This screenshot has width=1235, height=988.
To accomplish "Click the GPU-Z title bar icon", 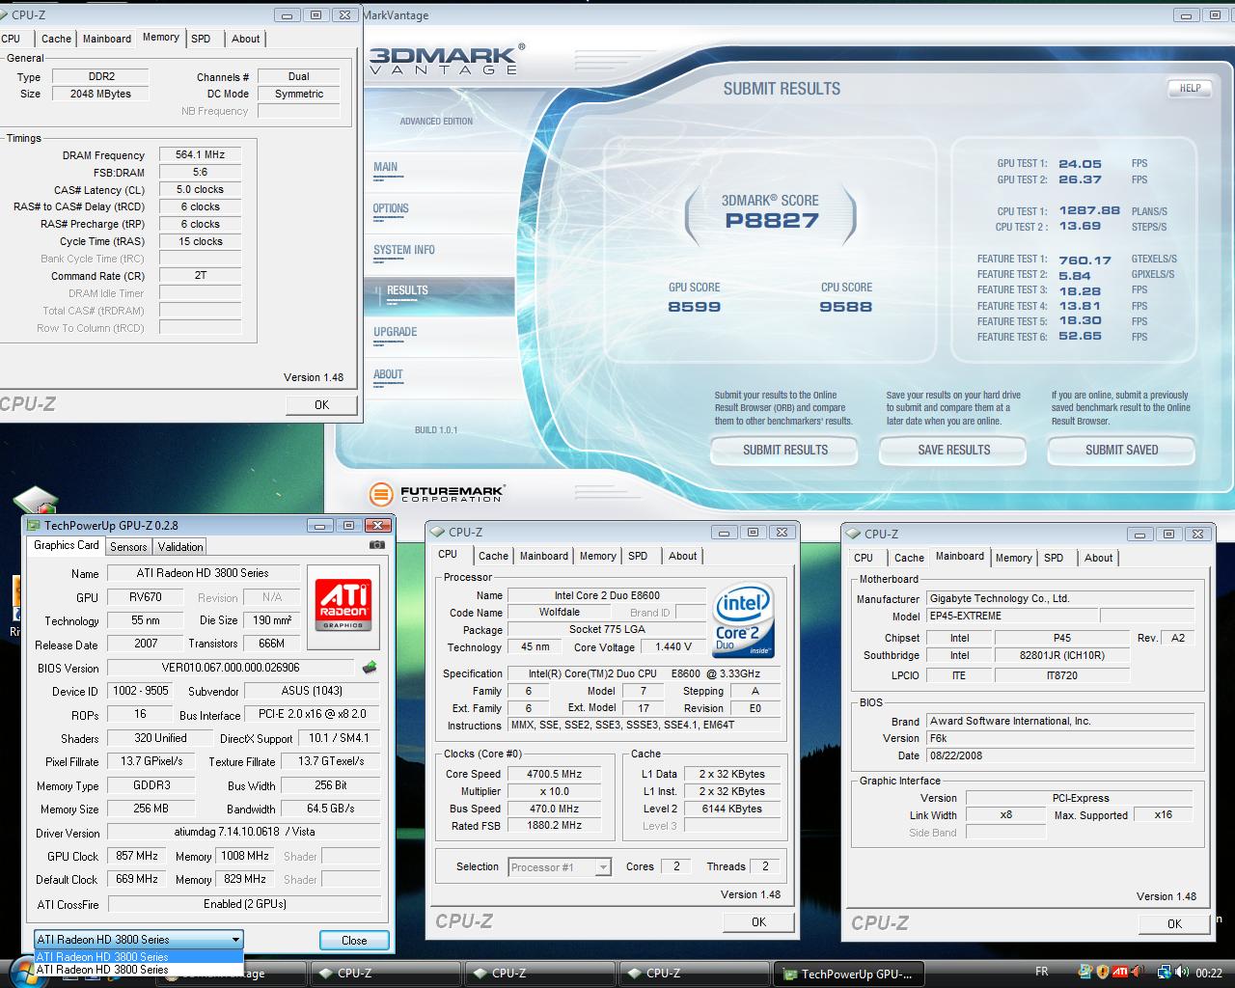I will pos(34,526).
